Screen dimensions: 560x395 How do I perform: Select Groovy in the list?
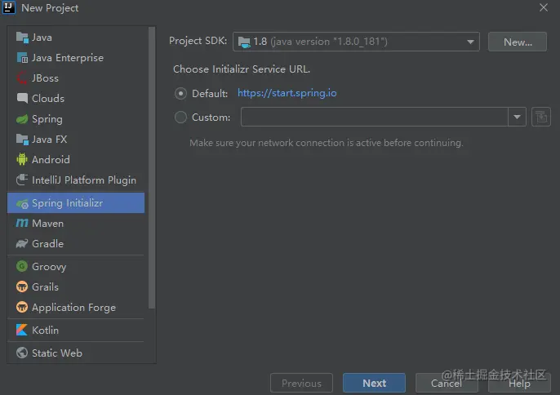(x=76, y=266)
